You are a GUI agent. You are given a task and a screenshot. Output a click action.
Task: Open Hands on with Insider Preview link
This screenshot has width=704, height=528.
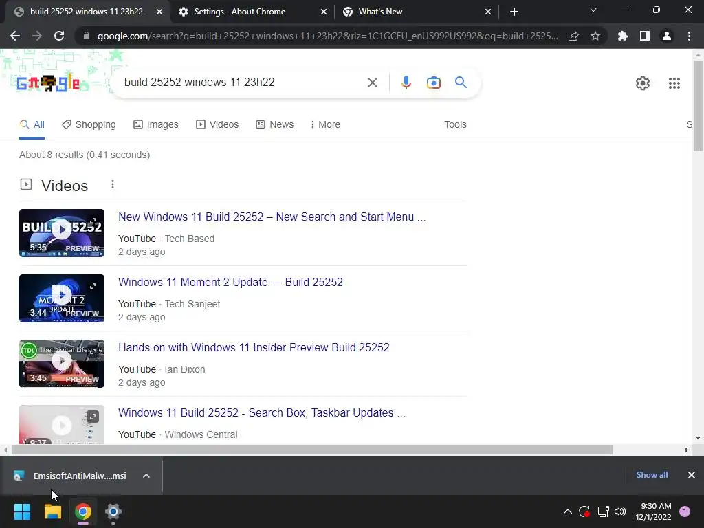pos(254,347)
